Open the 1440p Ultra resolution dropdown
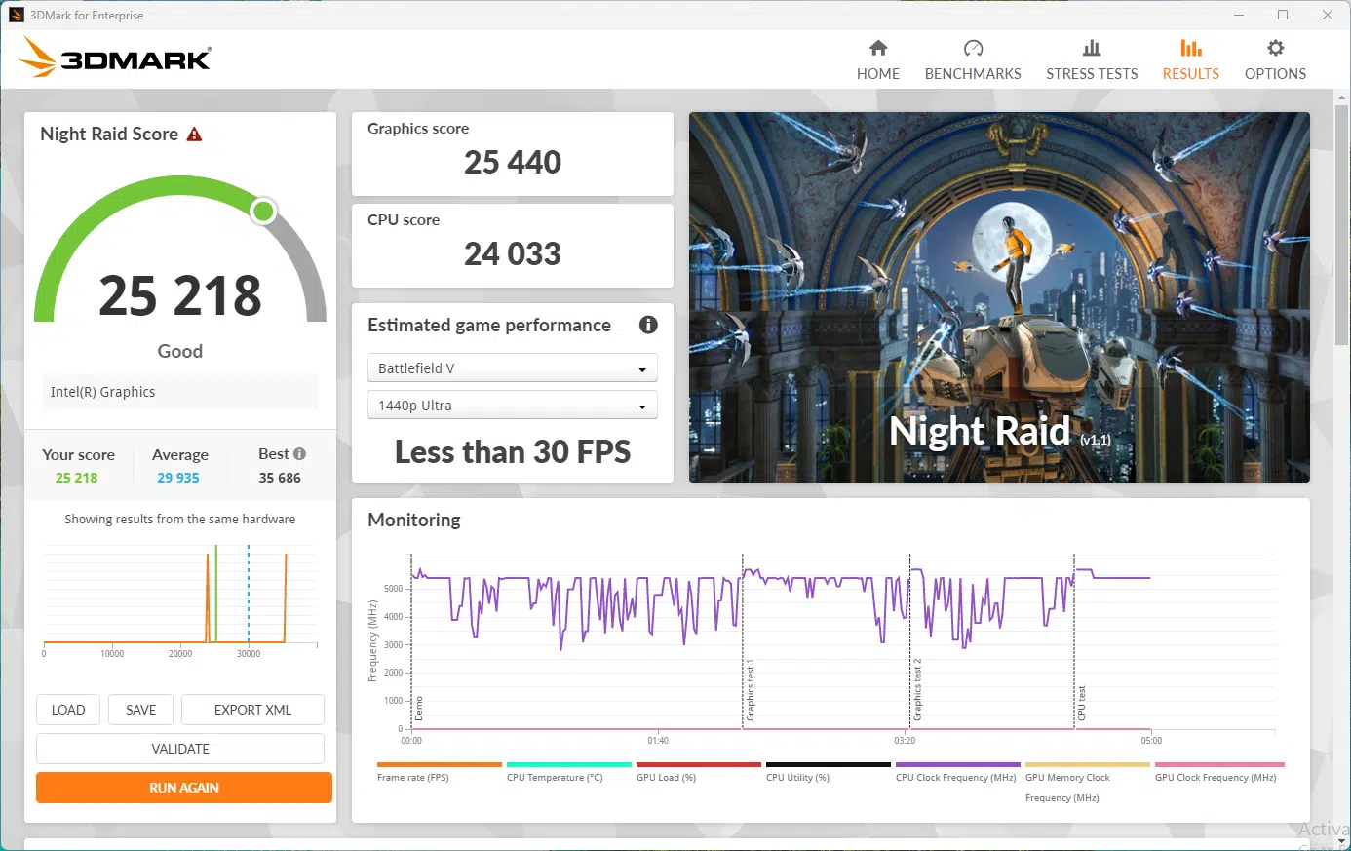 [x=513, y=406]
